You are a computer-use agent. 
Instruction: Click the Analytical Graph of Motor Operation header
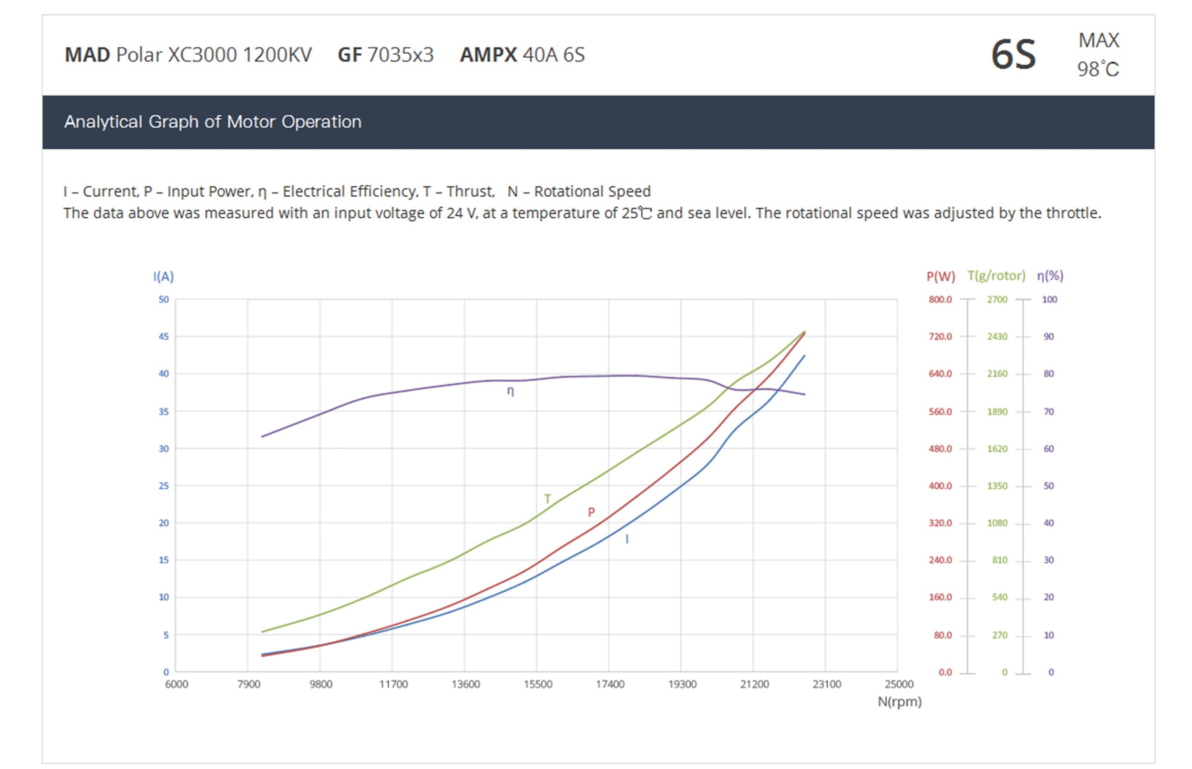point(212,122)
